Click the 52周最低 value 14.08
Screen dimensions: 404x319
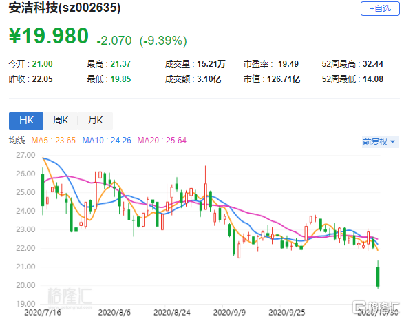(373, 79)
